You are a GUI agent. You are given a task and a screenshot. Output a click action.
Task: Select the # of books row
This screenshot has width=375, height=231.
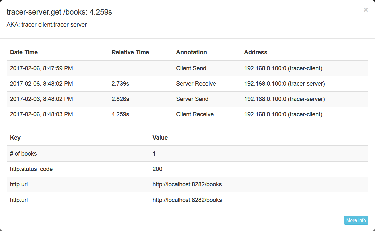pyautogui.click(x=23, y=153)
